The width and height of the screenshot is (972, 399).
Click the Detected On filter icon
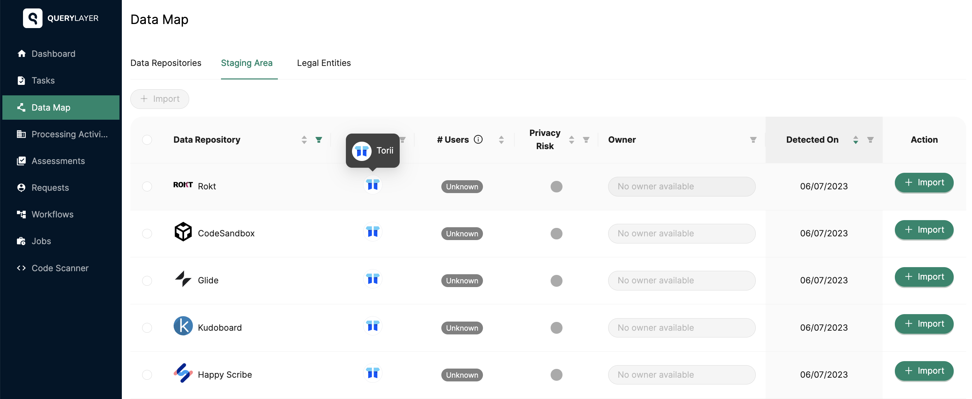click(870, 140)
